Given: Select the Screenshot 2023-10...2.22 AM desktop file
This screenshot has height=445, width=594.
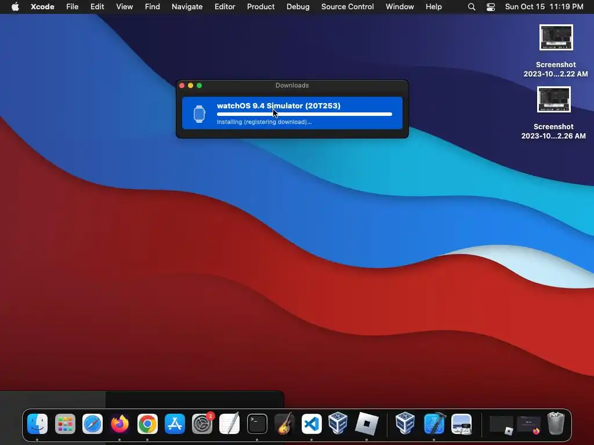Looking at the screenshot, I should point(556,51).
